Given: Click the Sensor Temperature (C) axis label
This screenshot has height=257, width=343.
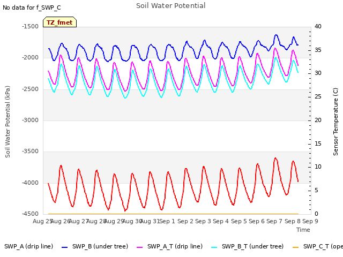Looking at the screenshot, I should (x=335, y=122).
